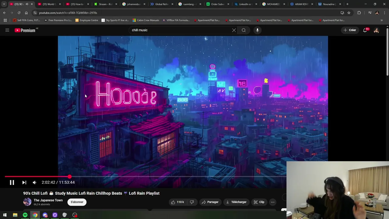389x219 pixels.
Task: Open The Japanese Town channel name link
Action: 48,200
